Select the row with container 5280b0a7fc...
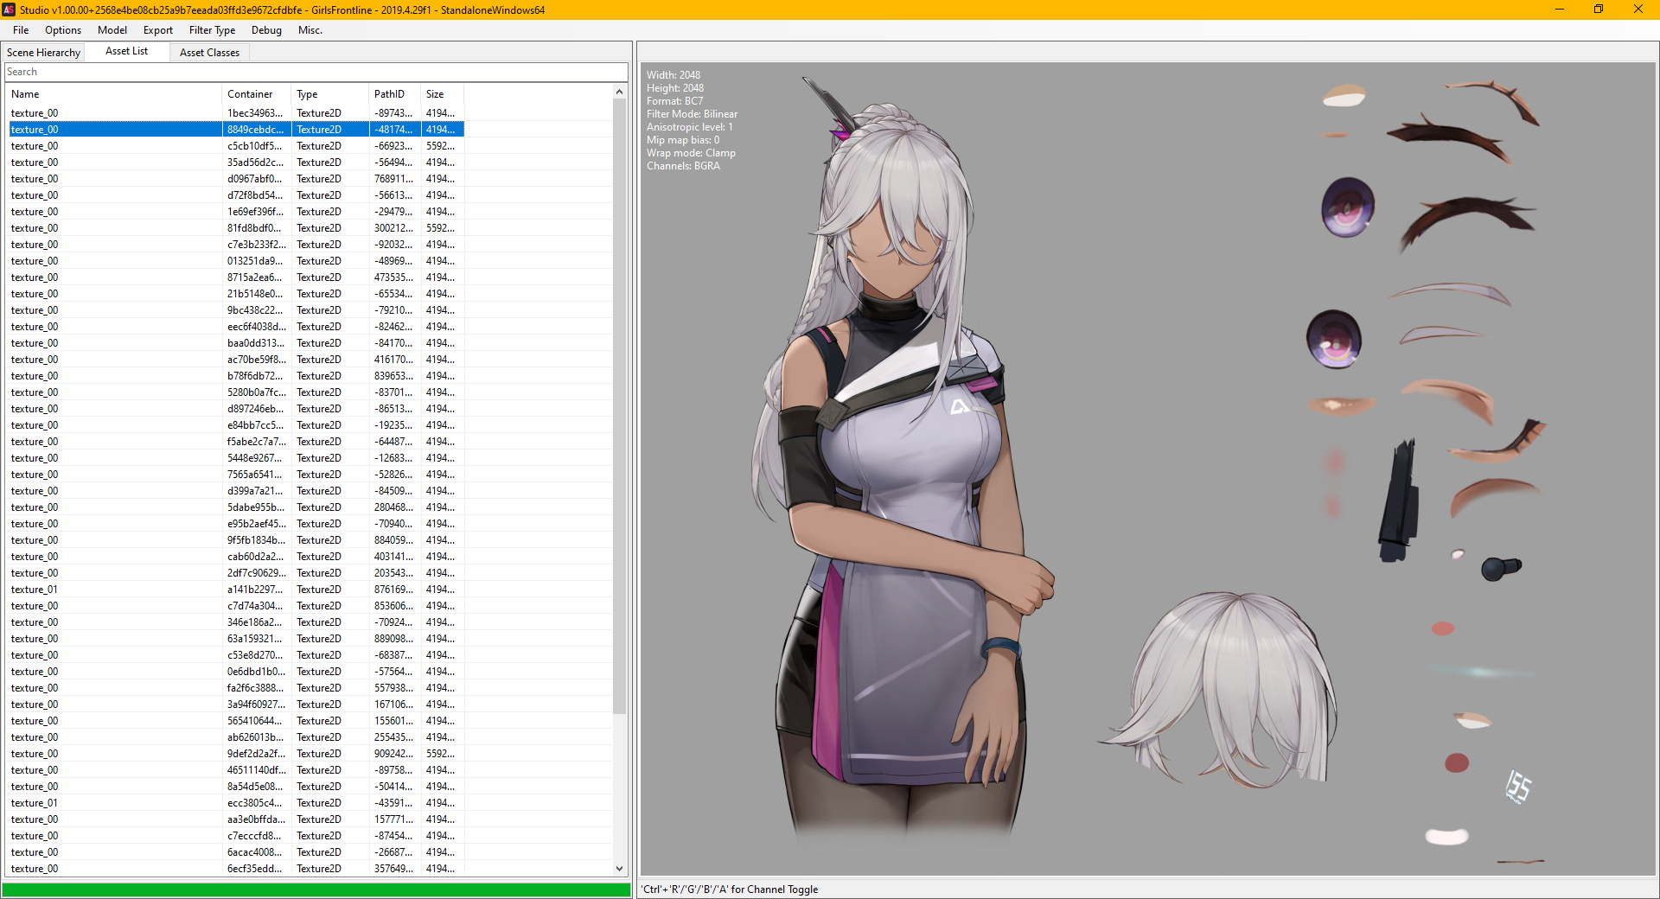The image size is (1660, 899). coord(236,392)
